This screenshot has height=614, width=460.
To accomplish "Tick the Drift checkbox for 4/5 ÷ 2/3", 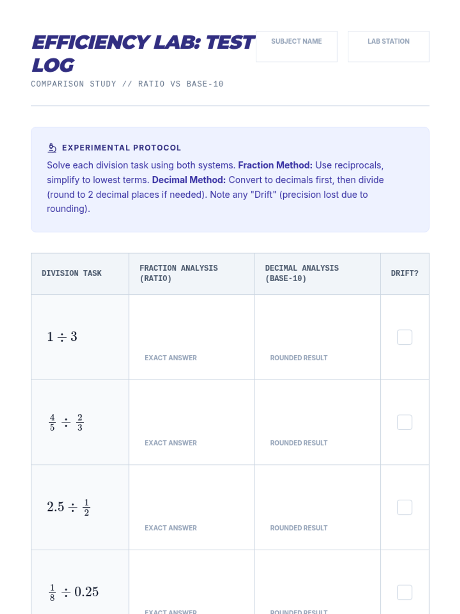I will 404,423.
